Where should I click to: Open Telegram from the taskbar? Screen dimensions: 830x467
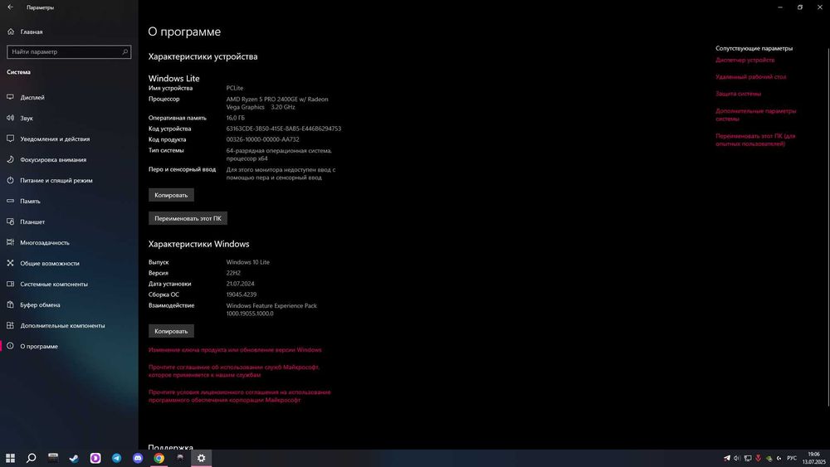click(x=116, y=458)
